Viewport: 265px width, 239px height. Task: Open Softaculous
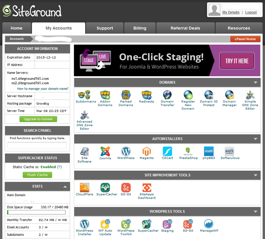click(x=230, y=153)
